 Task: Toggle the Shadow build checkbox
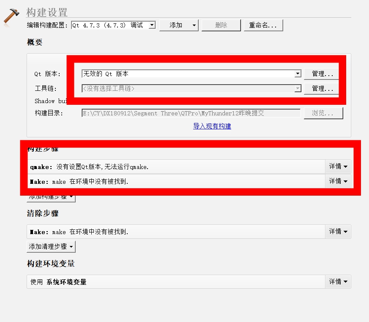pyautogui.click(x=85, y=101)
